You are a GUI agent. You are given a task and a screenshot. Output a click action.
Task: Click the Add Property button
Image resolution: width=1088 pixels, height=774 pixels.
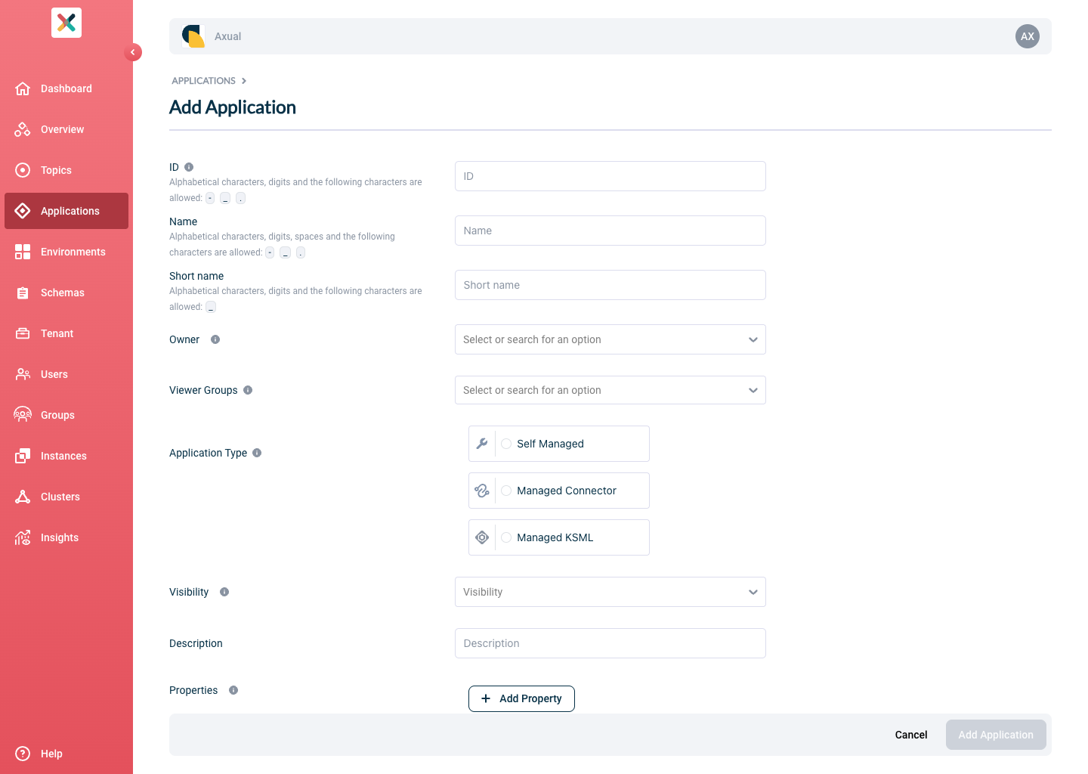[x=521, y=698]
